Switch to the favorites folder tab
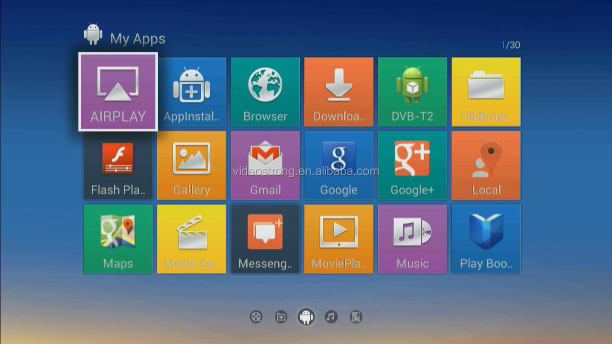Screen dimensions: 612x344 (x=281, y=317)
